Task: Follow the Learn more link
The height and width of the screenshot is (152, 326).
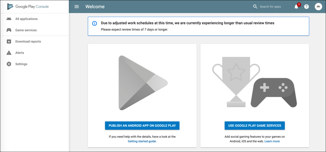Action: [272, 141]
